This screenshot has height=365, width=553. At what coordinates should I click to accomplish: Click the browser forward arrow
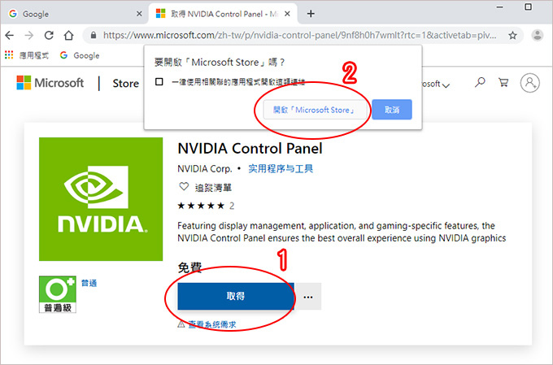[29, 35]
